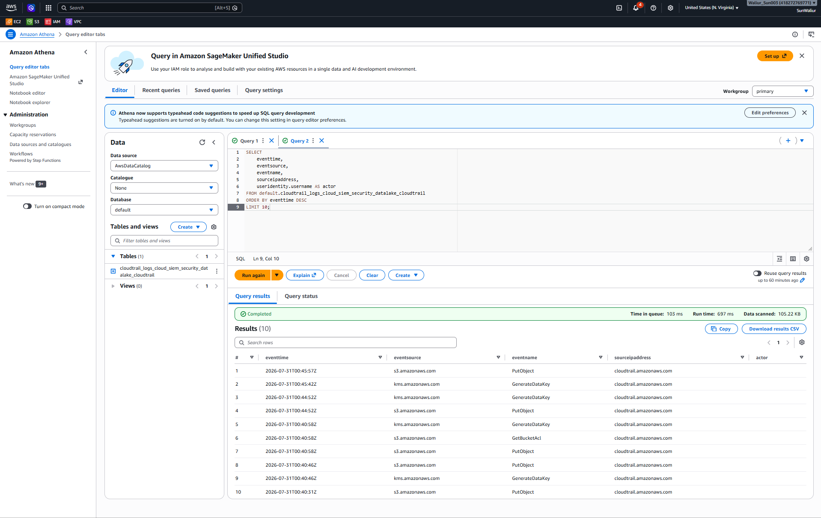Select the Query 1 tab
821x518 pixels.
click(249, 141)
